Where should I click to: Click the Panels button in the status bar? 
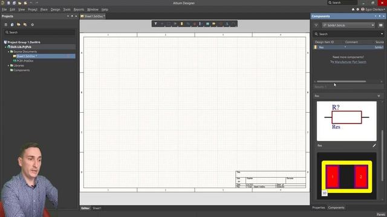point(381,215)
